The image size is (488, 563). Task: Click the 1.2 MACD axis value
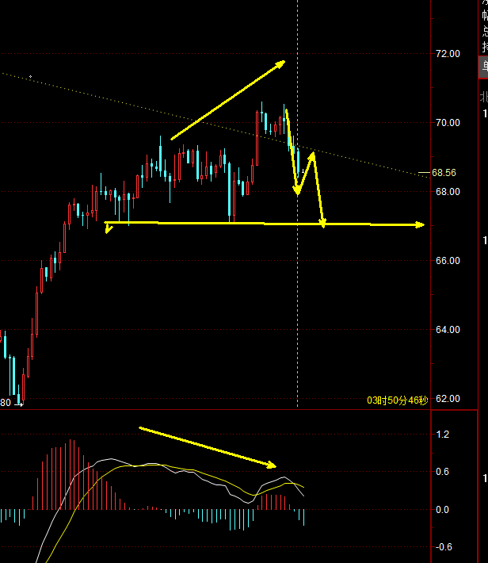[442, 435]
